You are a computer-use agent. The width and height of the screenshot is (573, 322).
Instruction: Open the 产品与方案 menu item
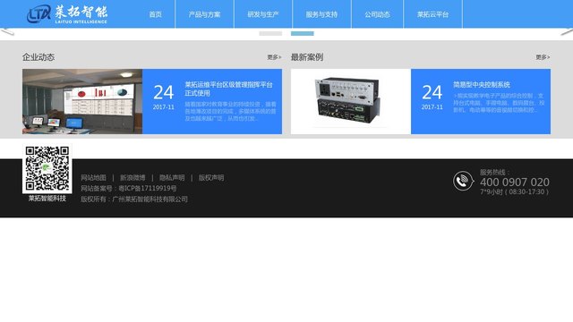point(204,14)
